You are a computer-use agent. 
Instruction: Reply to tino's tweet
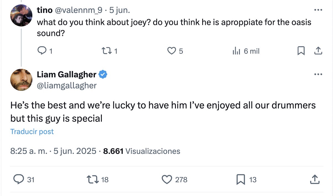pos(41,51)
